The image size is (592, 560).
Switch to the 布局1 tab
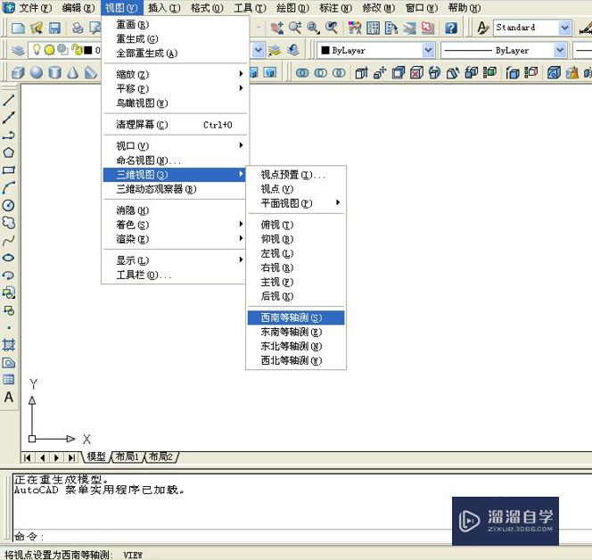[x=127, y=457]
